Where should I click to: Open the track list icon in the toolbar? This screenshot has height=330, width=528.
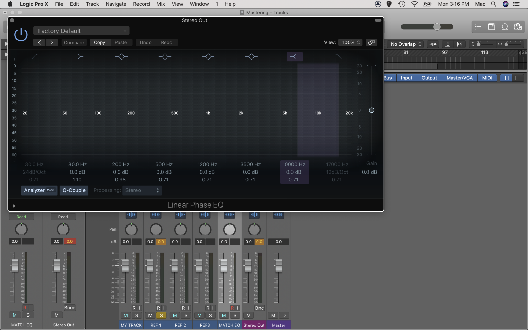478,26
